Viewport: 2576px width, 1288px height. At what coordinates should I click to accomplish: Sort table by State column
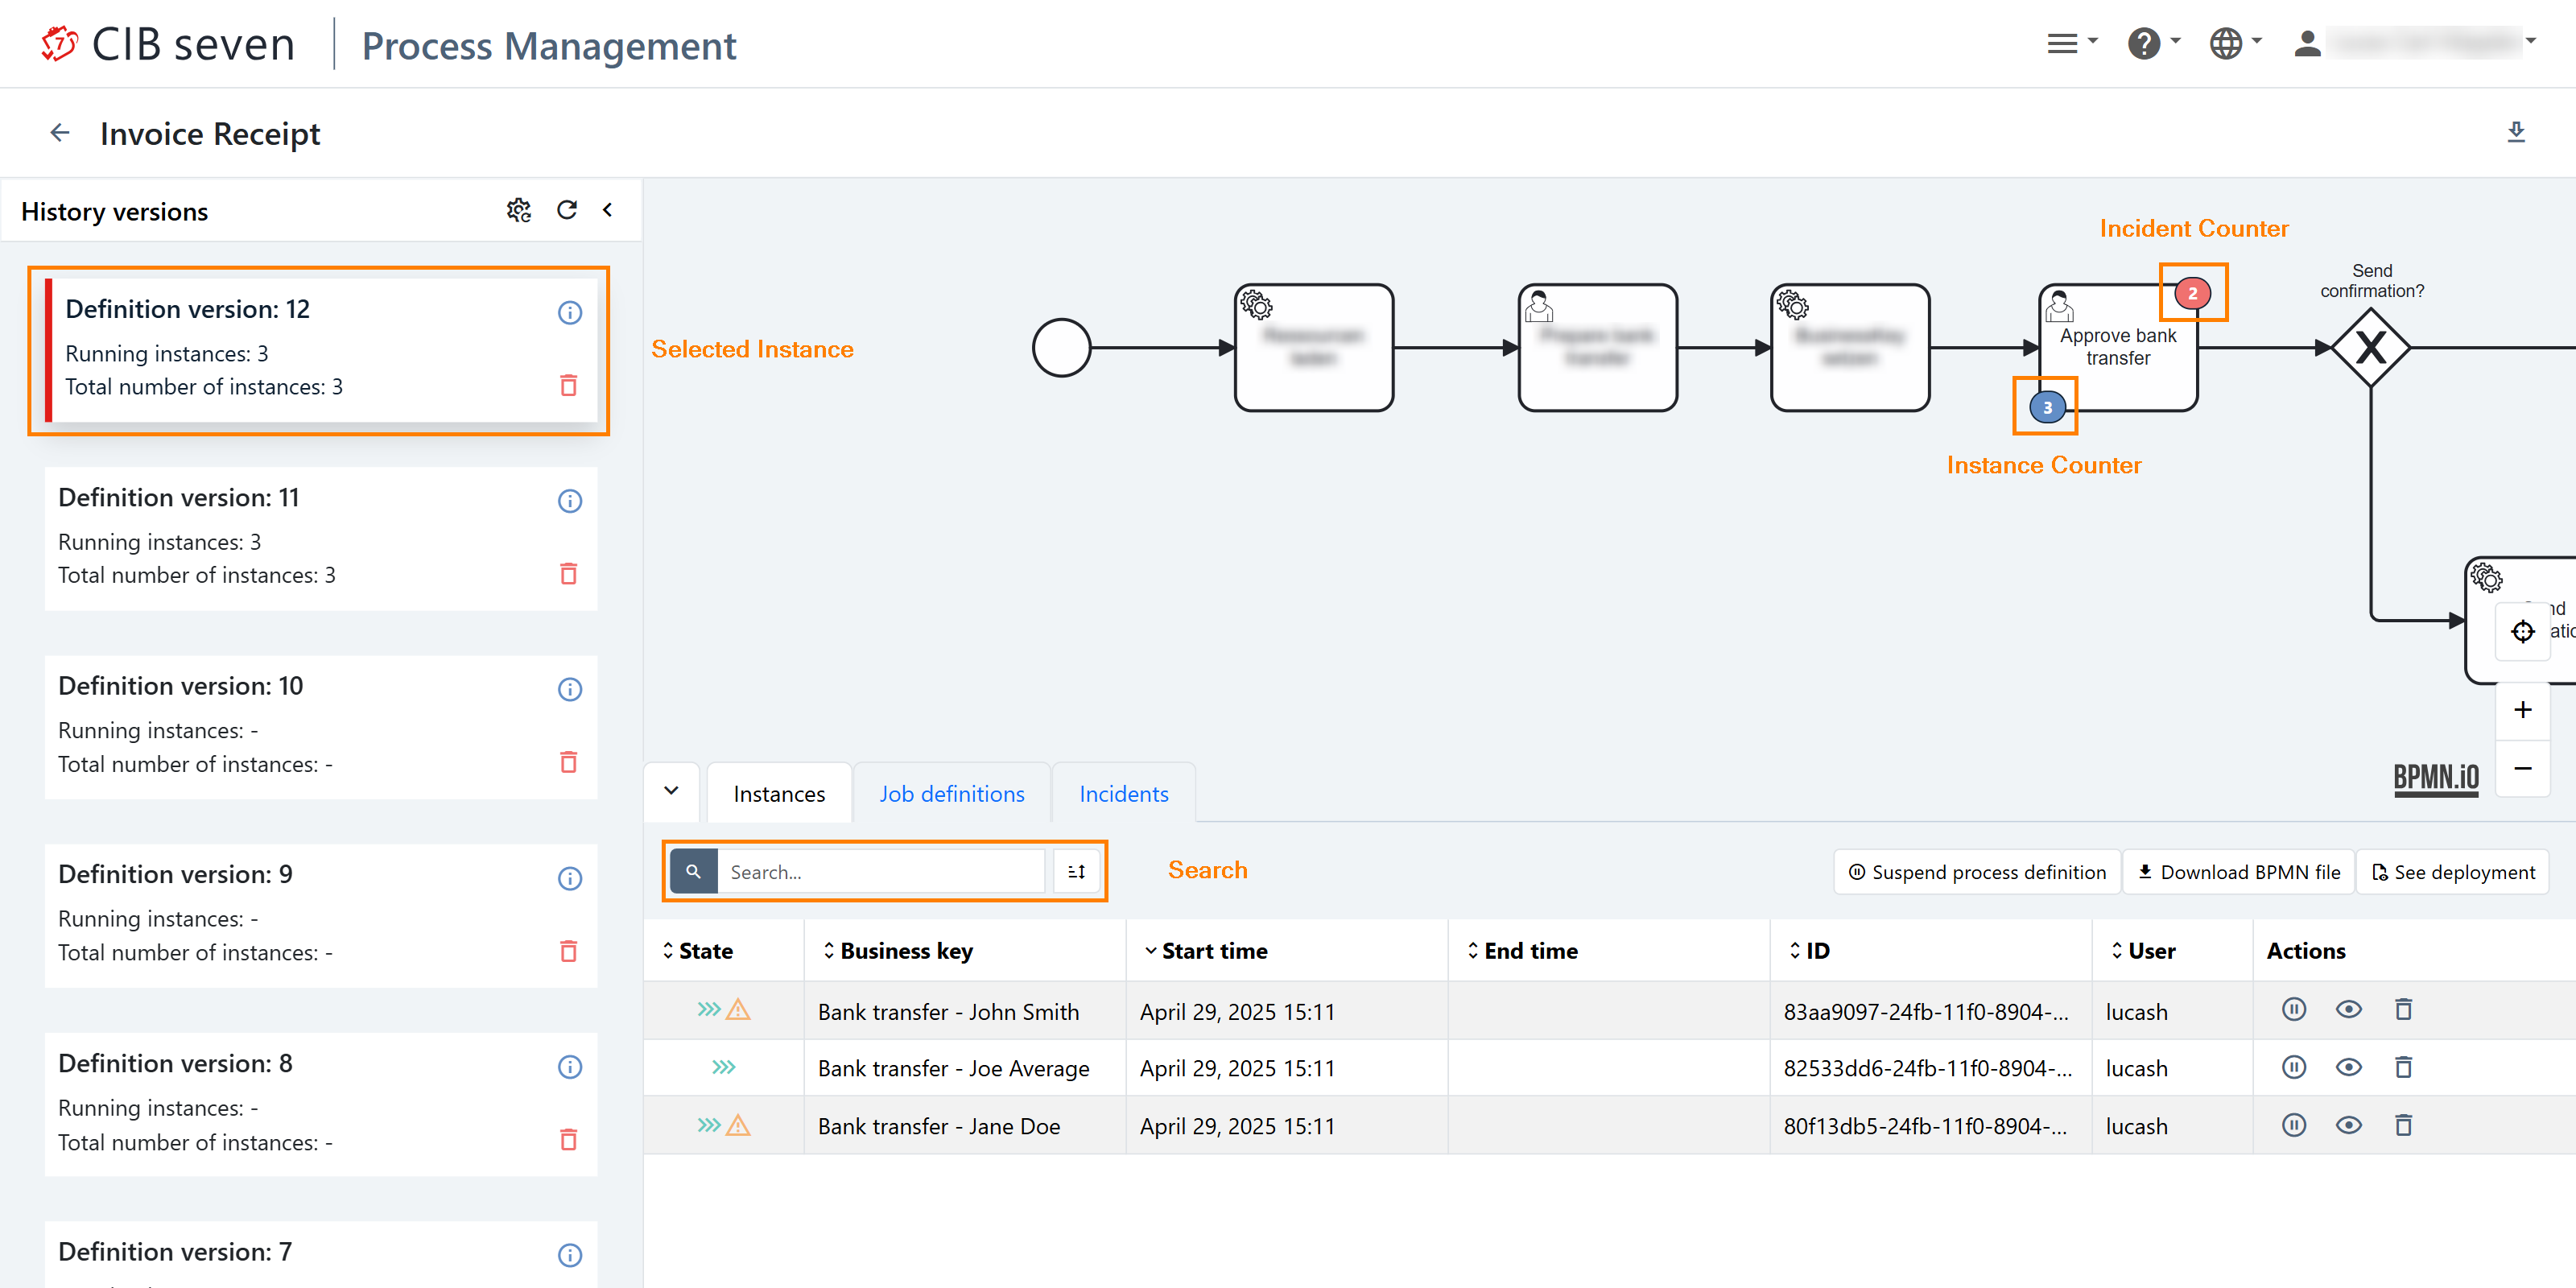(698, 951)
